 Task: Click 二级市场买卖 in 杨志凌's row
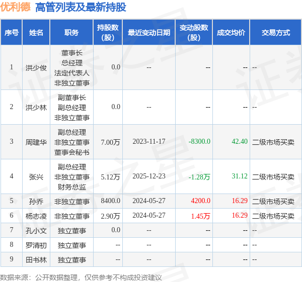(273, 216)
